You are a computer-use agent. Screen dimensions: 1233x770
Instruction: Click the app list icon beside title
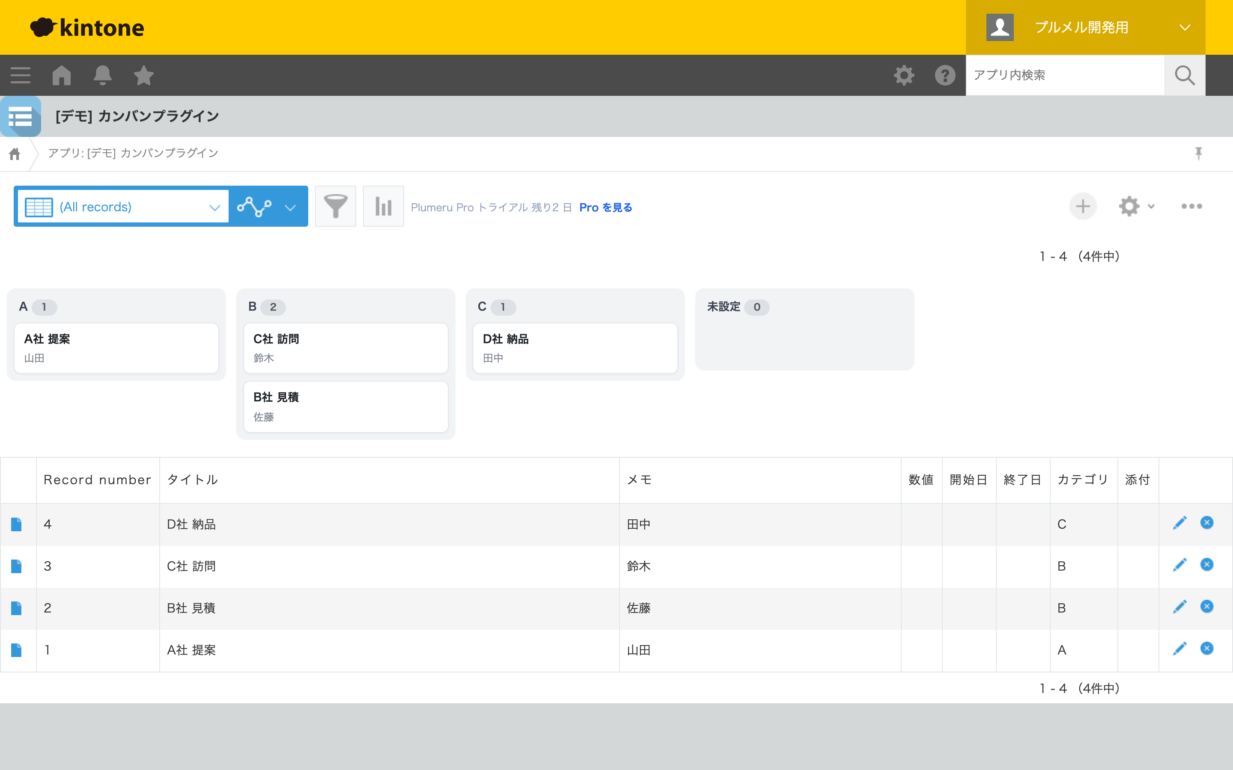[x=21, y=116]
